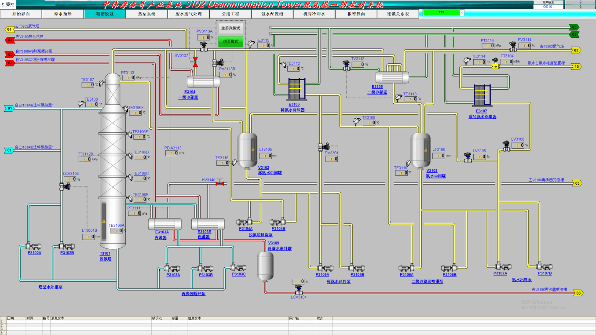Click the OS101 user login field
This screenshot has width=596, height=335.
[548, 7]
